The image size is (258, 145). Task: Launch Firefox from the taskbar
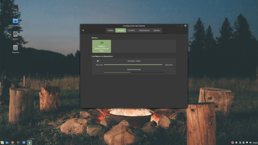13,143
